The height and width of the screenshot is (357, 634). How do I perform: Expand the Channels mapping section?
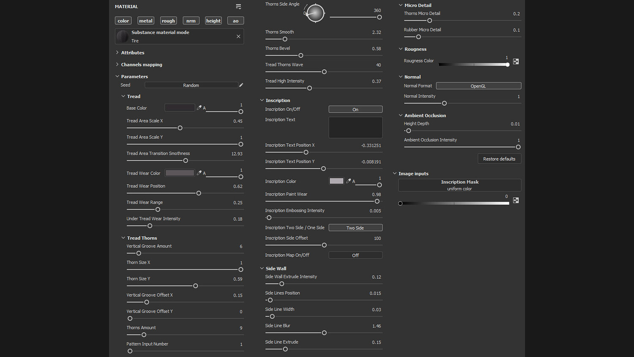(x=117, y=64)
